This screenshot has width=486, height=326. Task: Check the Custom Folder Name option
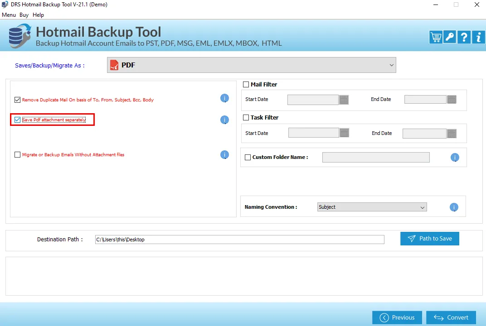click(x=248, y=157)
